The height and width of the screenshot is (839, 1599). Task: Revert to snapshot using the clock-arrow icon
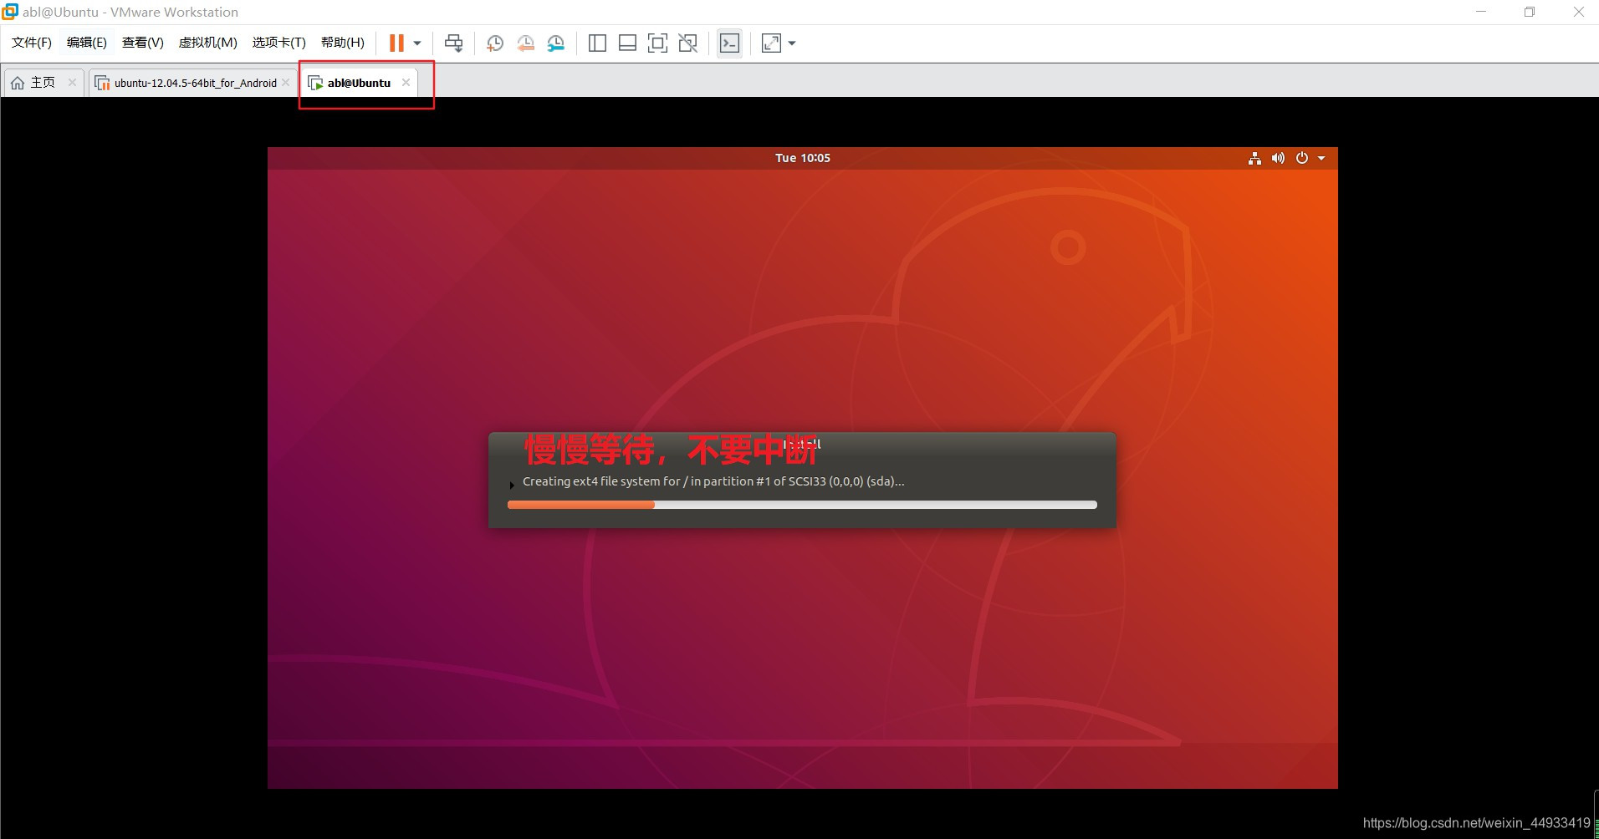(x=525, y=43)
